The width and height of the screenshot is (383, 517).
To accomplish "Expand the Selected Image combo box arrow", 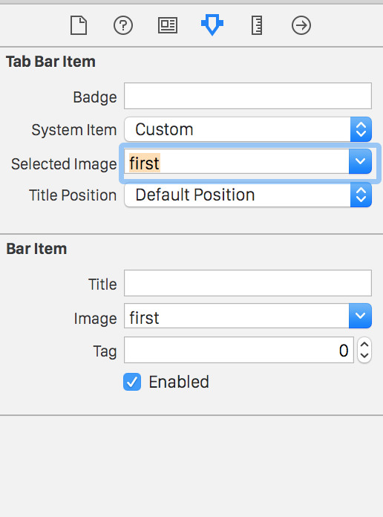I will coord(360,161).
